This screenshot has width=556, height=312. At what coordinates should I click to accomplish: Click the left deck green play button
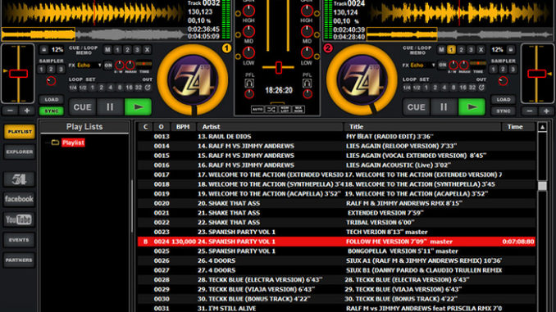pyautogui.click(x=138, y=107)
